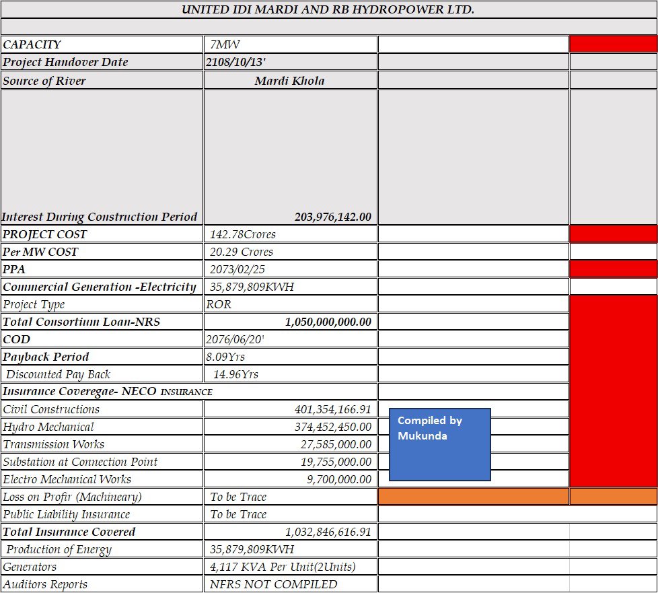The width and height of the screenshot is (658, 593).
Task: Click the red cell in the PROJECT COST row
Action: pyautogui.click(x=614, y=234)
